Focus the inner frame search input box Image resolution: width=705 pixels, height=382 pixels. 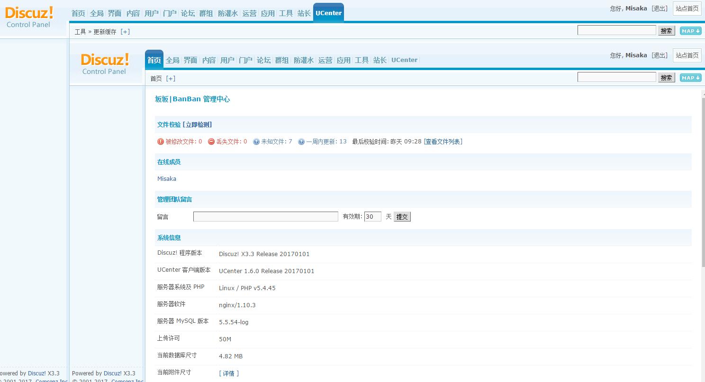616,77
